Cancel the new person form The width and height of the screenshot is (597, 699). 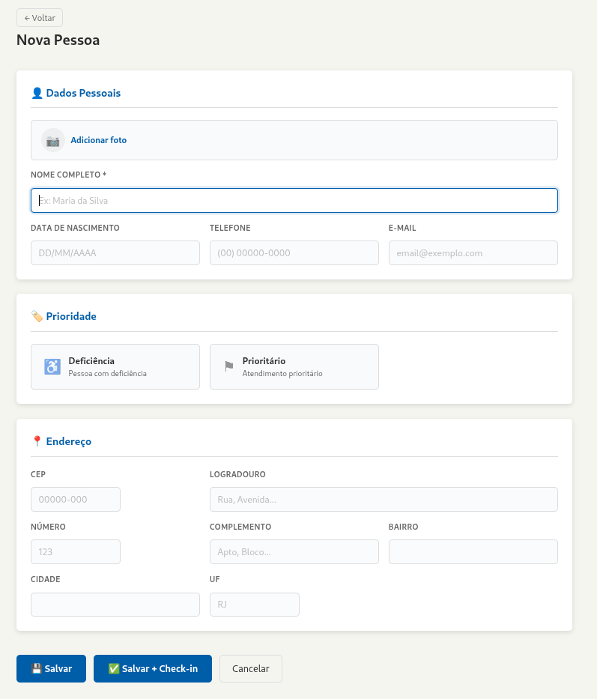[250, 668]
